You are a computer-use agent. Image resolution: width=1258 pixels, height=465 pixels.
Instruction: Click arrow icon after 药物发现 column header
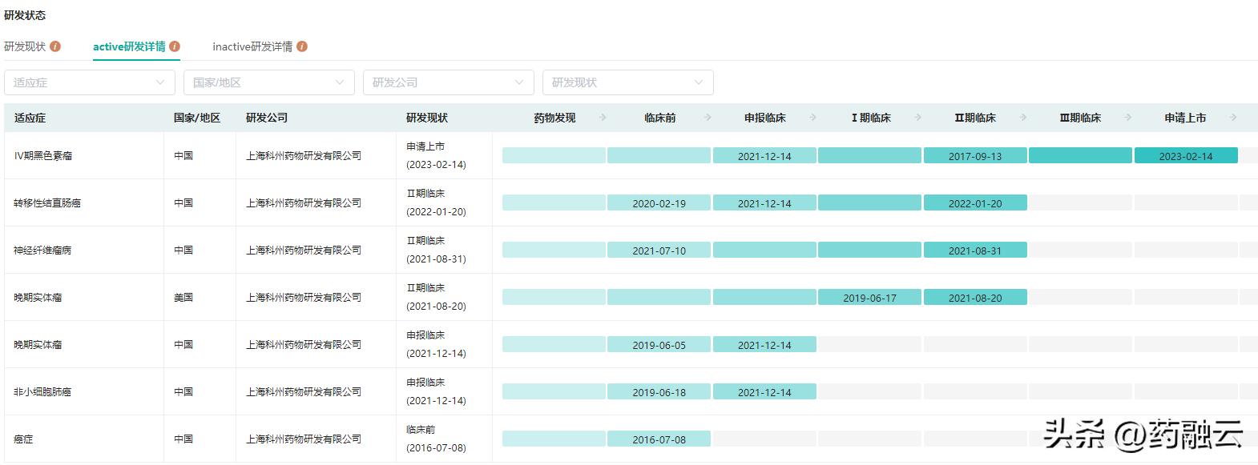coord(603,118)
